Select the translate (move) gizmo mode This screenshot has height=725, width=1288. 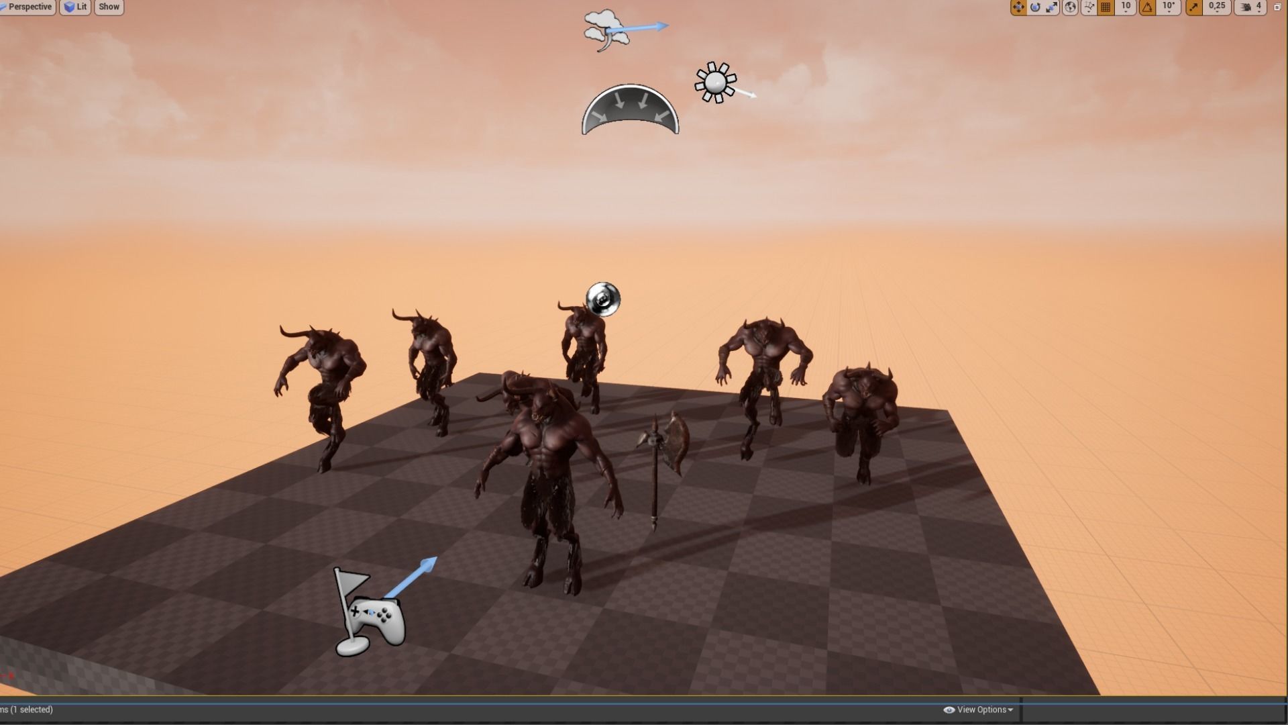click(1018, 7)
